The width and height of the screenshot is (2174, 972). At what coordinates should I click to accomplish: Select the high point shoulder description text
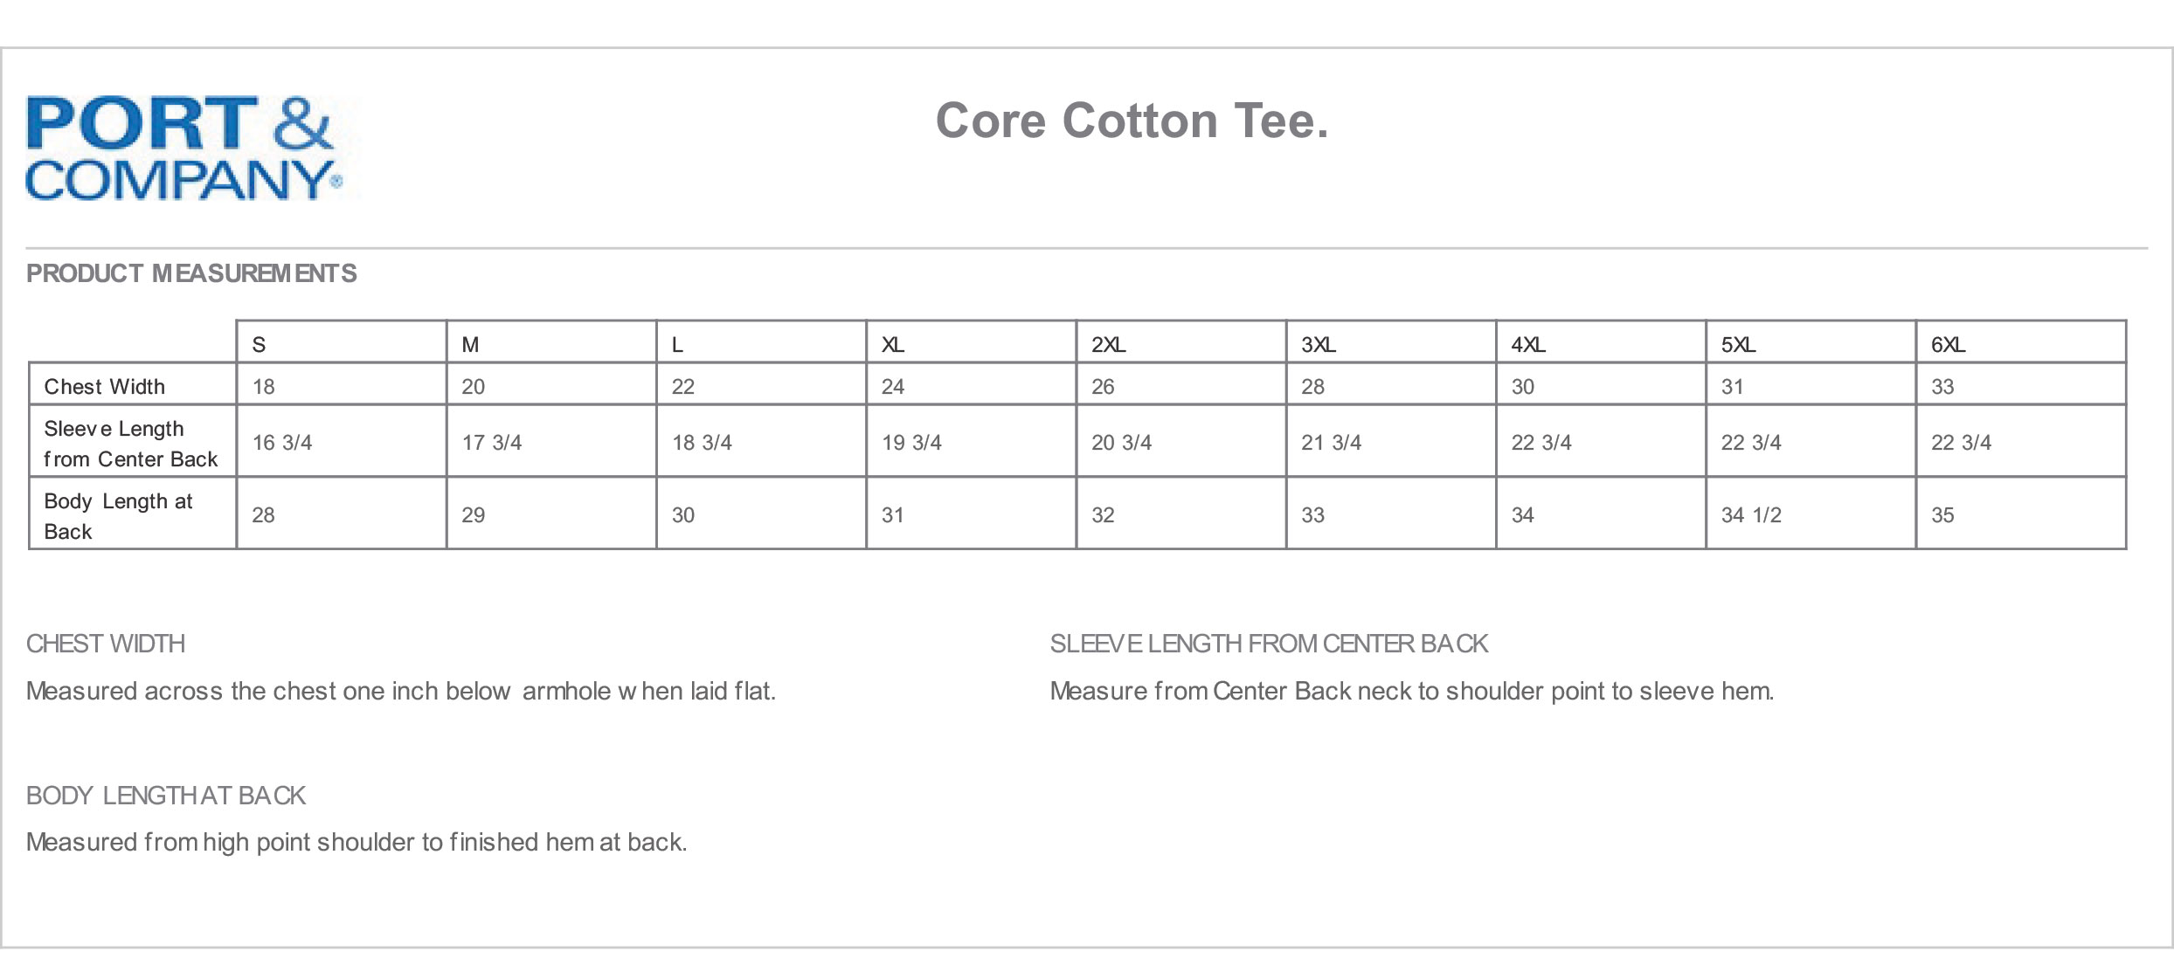pos(357,842)
